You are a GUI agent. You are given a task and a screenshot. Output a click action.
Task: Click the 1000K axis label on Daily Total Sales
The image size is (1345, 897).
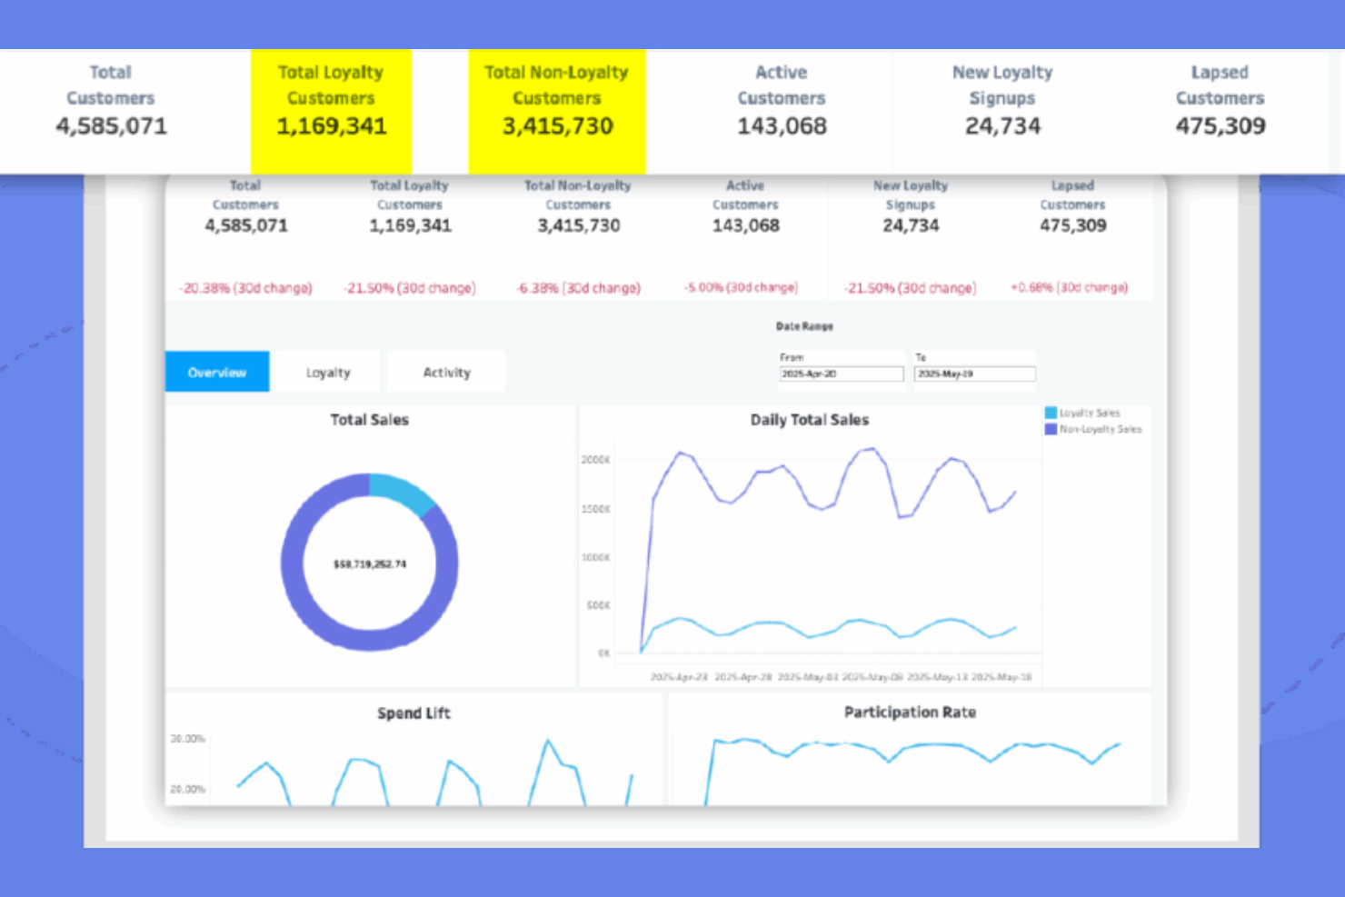[x=595, y=557]
